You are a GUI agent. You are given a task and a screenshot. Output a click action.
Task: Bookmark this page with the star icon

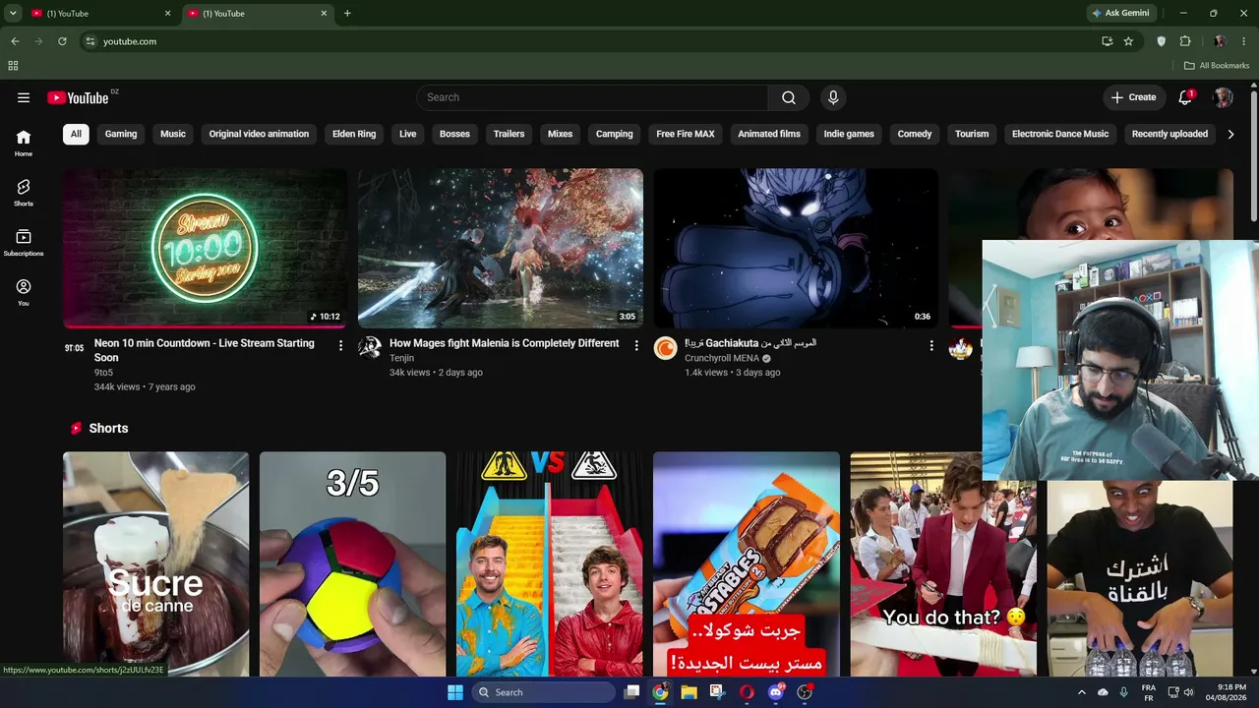pyautogui.click(x=1128, y=41)
